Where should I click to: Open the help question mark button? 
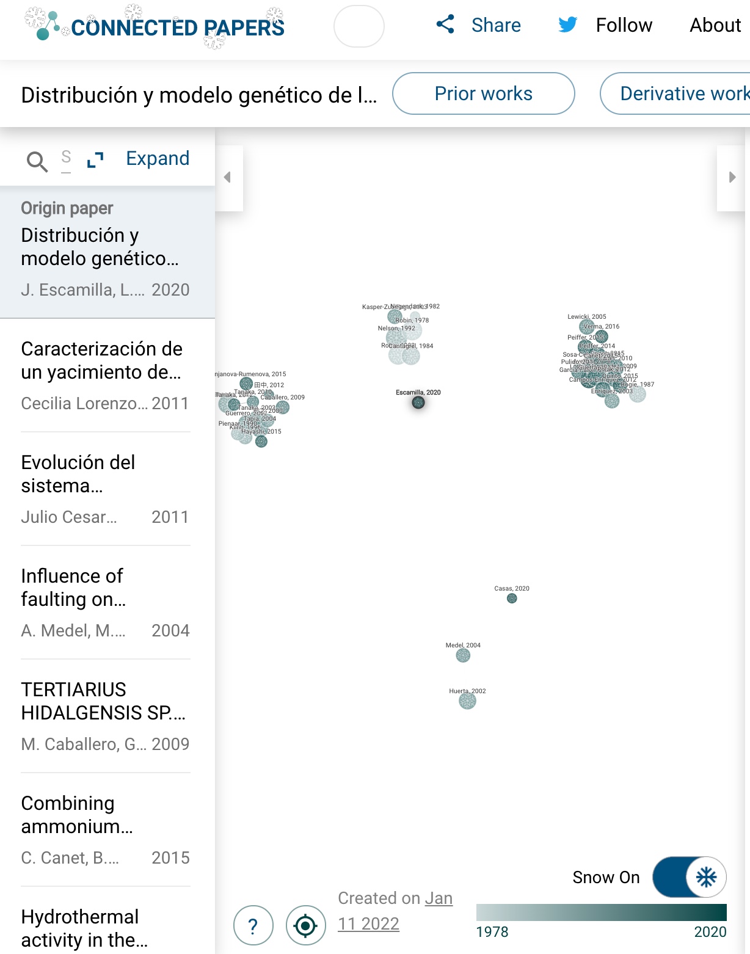[253, 926]
